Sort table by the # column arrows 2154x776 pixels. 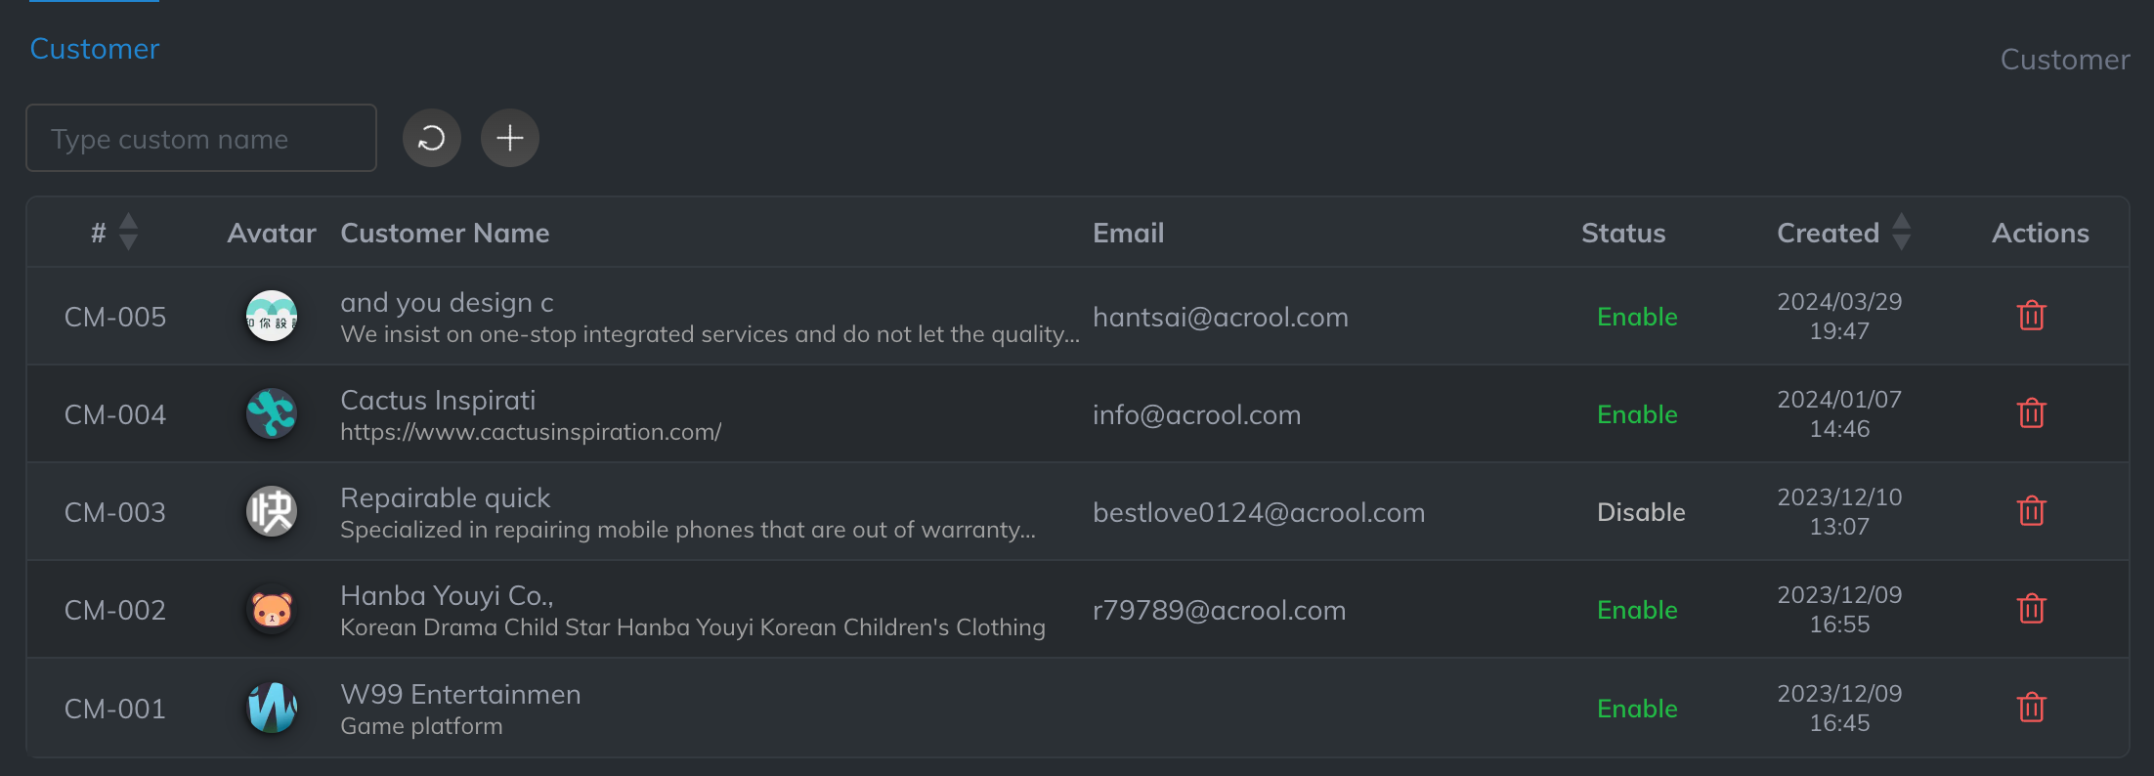tap(128, 233)
